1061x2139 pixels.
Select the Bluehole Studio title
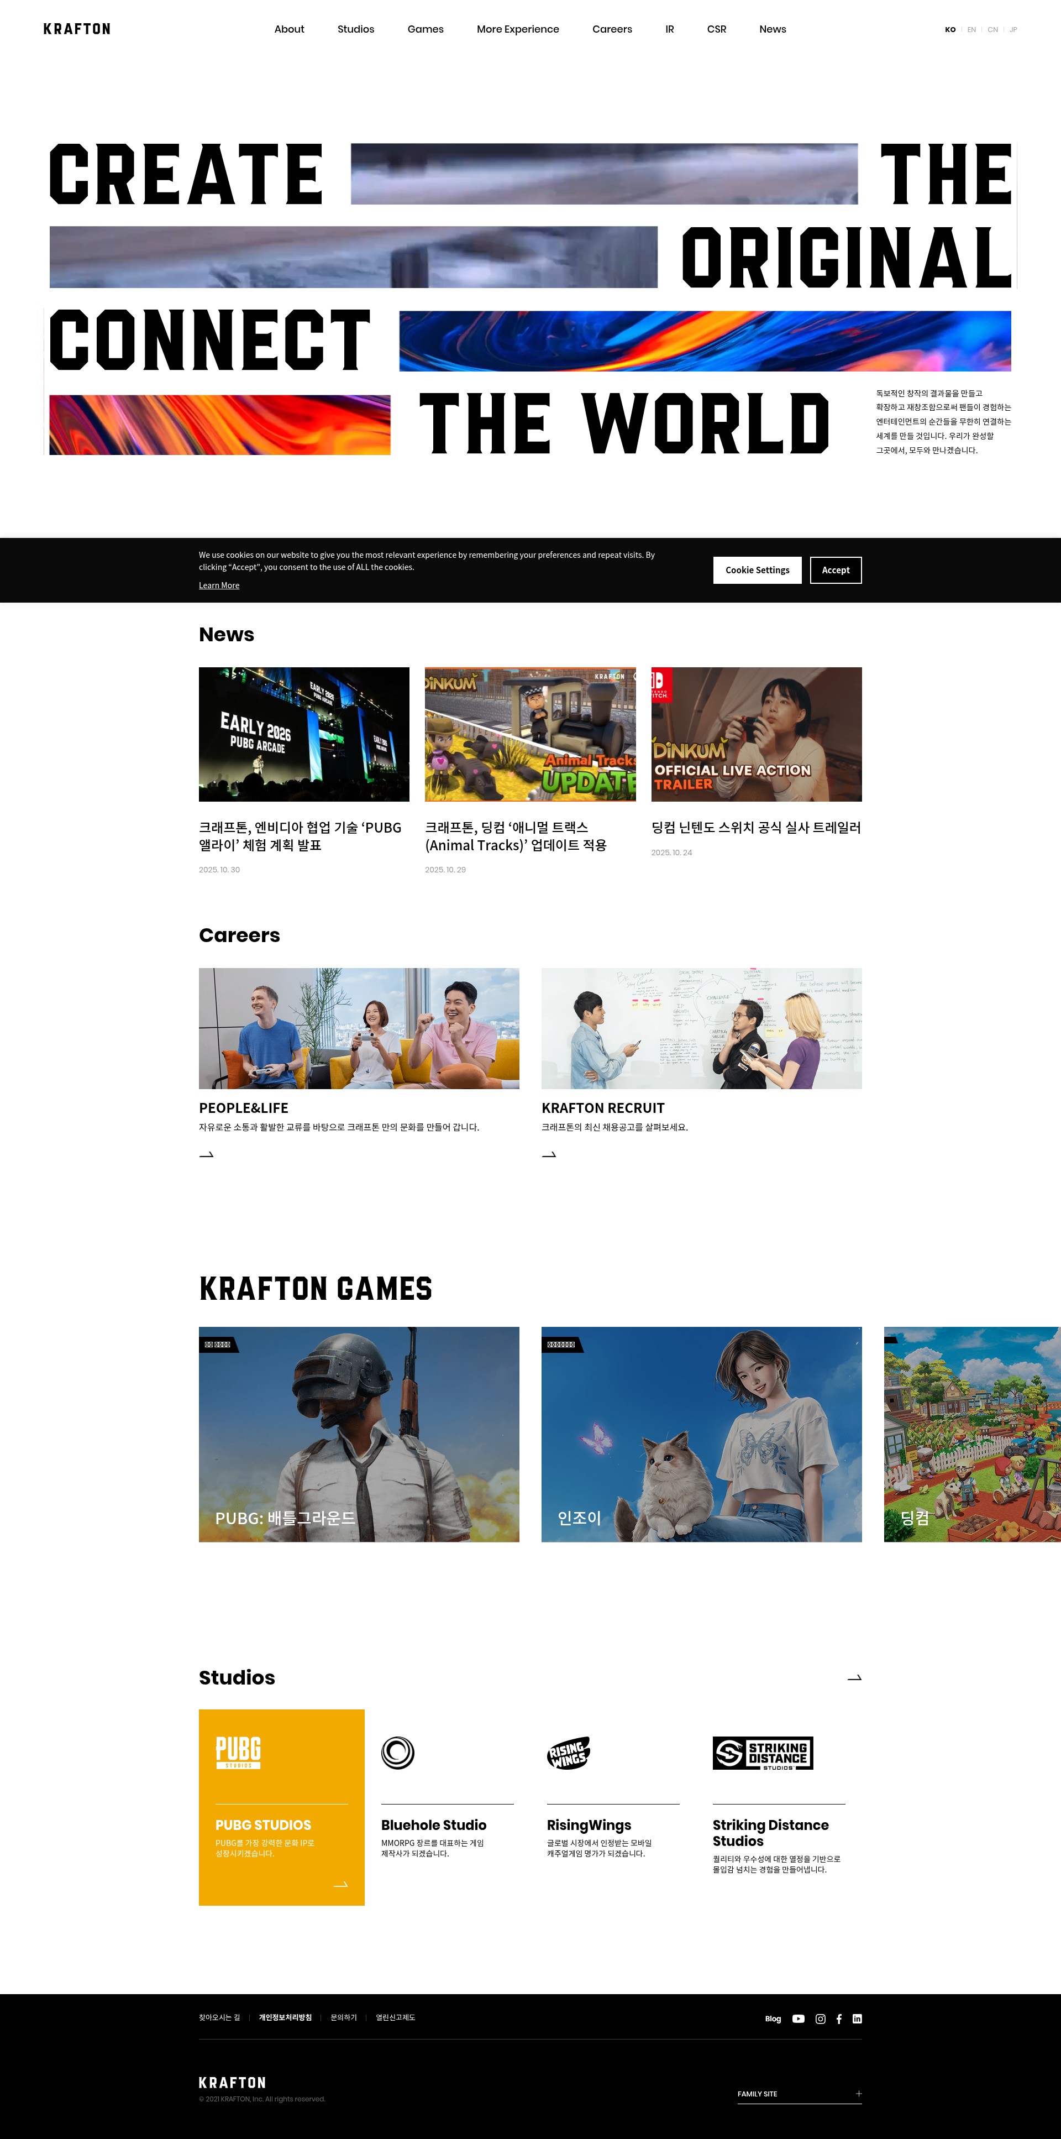433,1824
